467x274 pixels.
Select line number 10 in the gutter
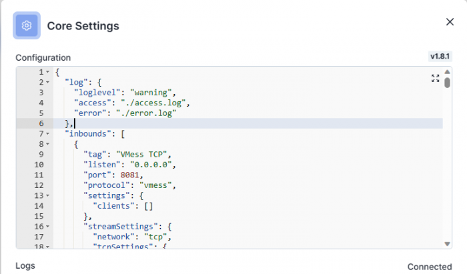point(39,165)
